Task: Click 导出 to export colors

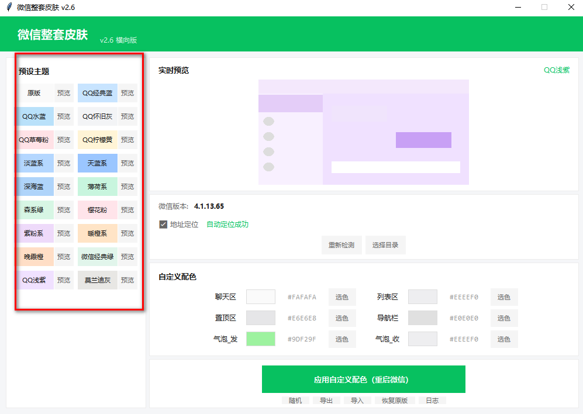Action: (x=326, y=401)
